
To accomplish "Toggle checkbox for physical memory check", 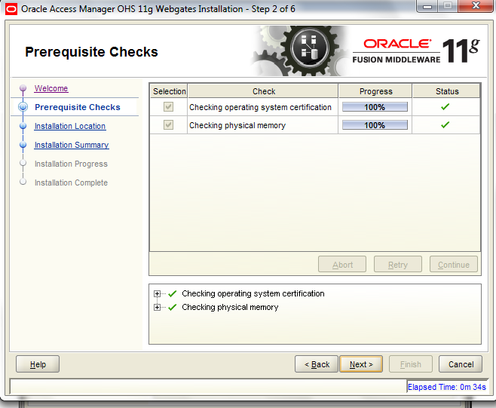I will (x=169, y=125).
